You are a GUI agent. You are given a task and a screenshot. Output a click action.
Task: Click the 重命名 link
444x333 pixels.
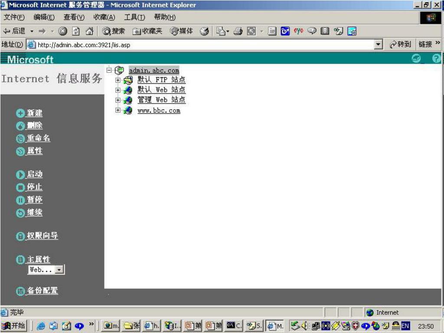[39, 138]
